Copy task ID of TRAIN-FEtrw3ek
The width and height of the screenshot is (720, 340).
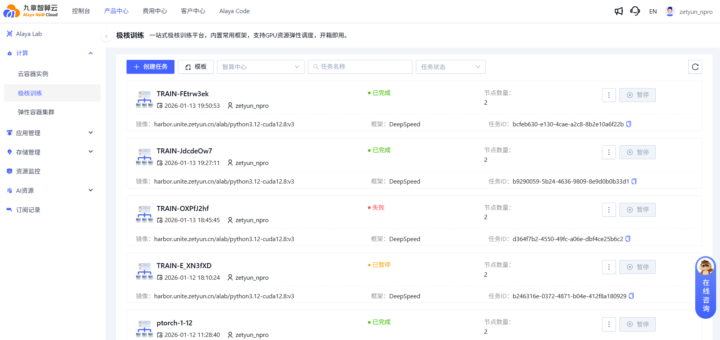click(629, 124)
